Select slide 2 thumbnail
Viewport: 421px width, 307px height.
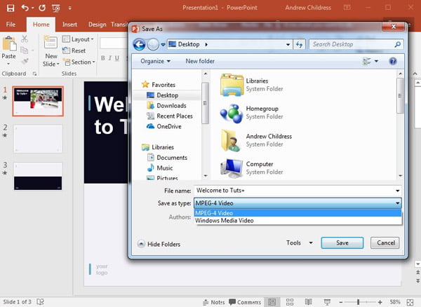click(38, 139)
